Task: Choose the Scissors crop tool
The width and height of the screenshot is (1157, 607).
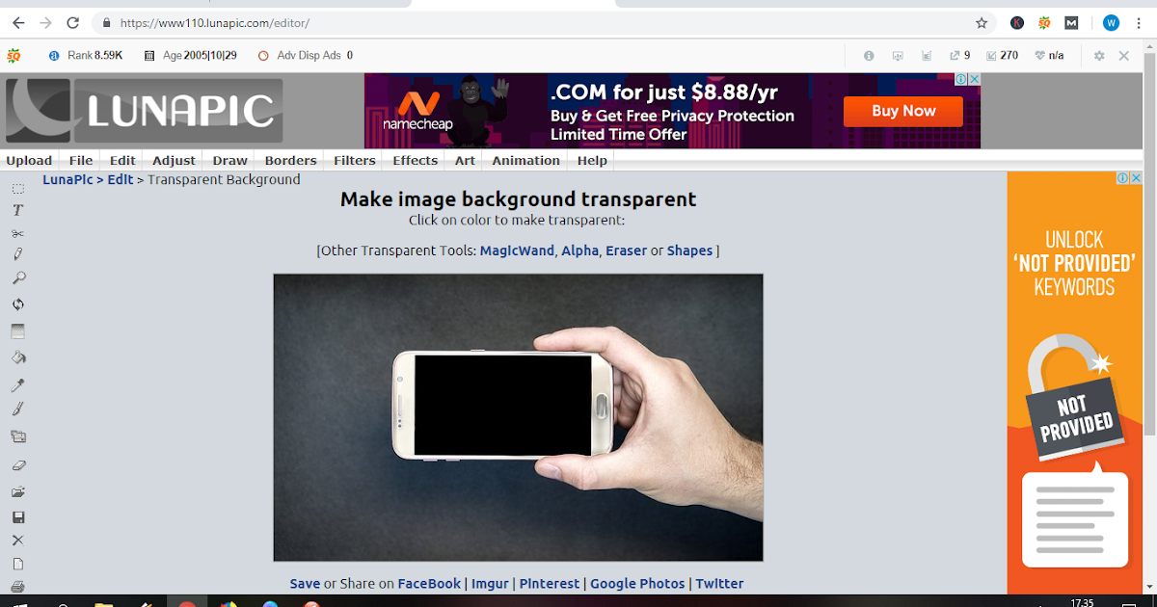Action: (x=17, y=233)
